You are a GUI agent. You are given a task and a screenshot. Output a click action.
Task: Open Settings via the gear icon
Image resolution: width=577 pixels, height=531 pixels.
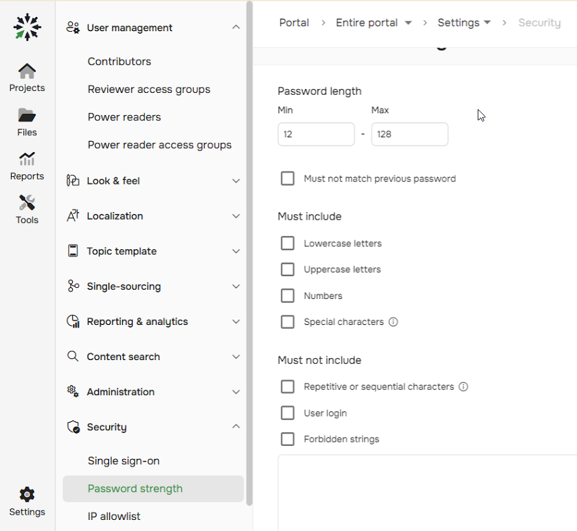[x=27, y=495]
